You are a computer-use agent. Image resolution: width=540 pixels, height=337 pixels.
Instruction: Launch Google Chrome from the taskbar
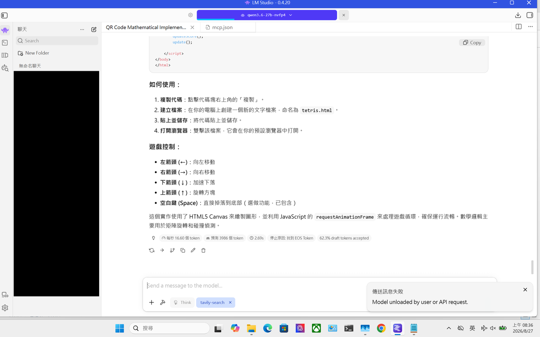point(381,328)
